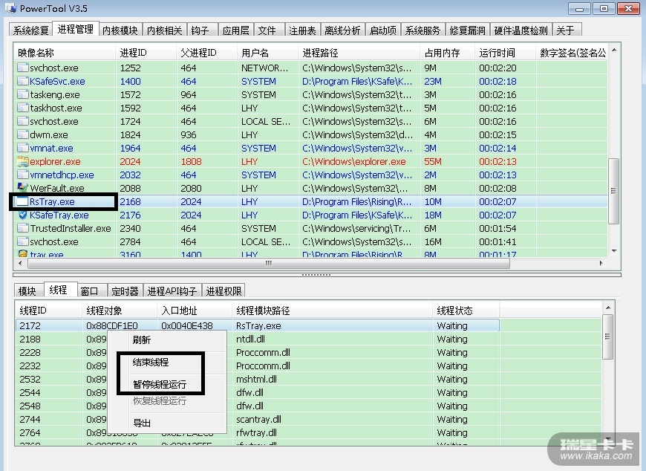
Task: Click process list scroll up arrow
Action: pyautogui.click(x=614, y=50)
